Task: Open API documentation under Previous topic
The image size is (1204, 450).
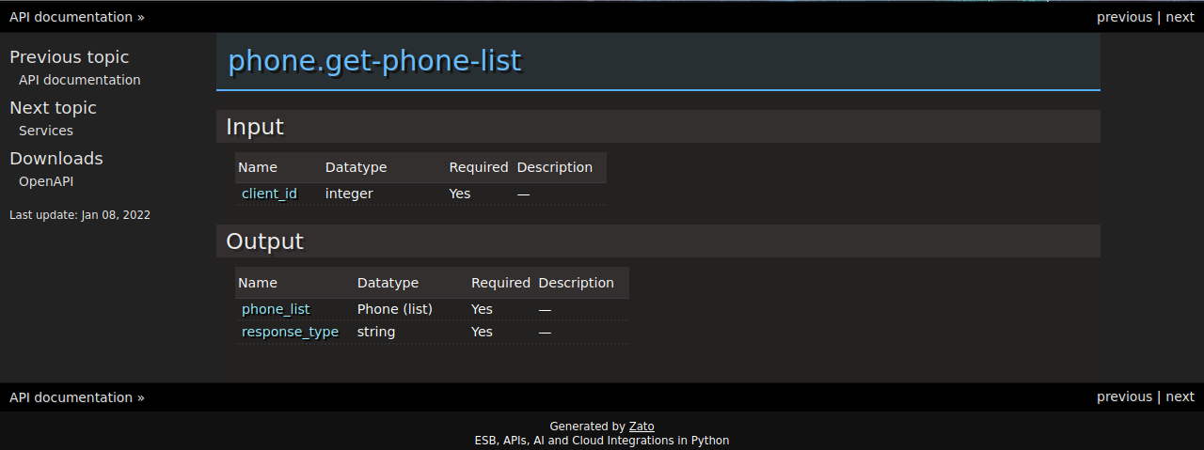Action: click(80, 80)
